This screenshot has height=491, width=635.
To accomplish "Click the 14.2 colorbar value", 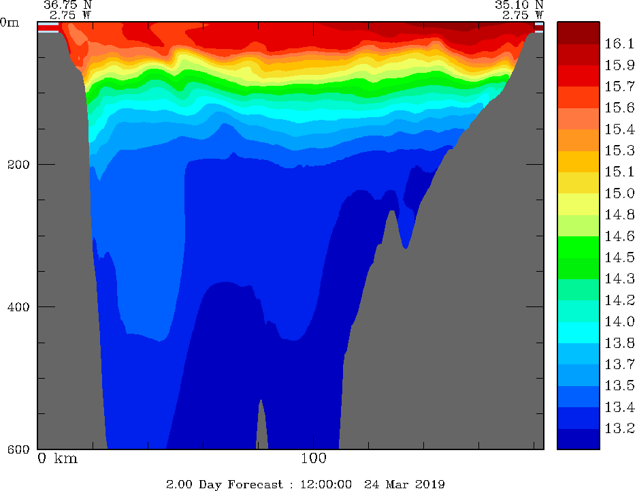I will pyautogui.click(x=619, y=300).
